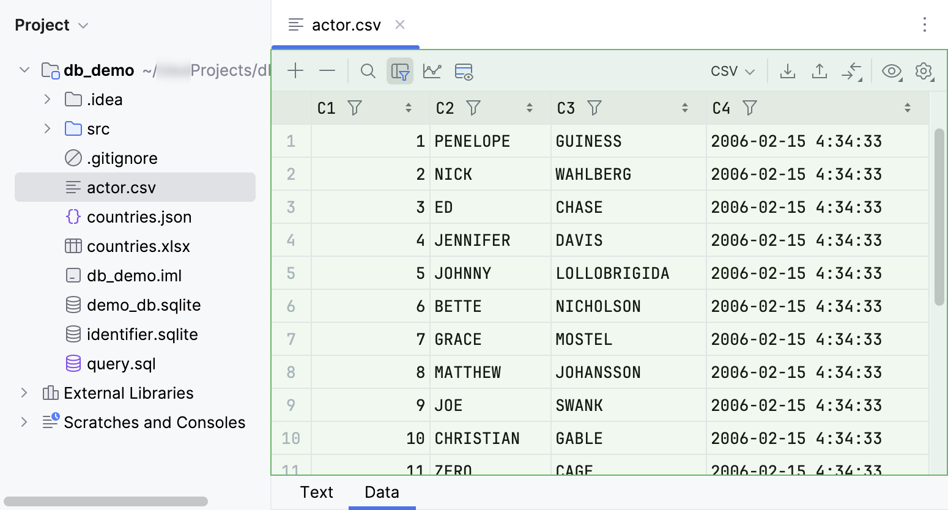Open the view options eye icon
This screenshot has width=948, height=510.
coord(891,72)
